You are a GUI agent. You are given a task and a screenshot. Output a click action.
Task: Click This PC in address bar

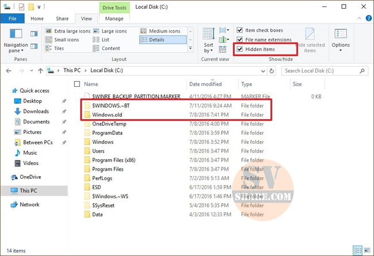click(x=72, y=70)
